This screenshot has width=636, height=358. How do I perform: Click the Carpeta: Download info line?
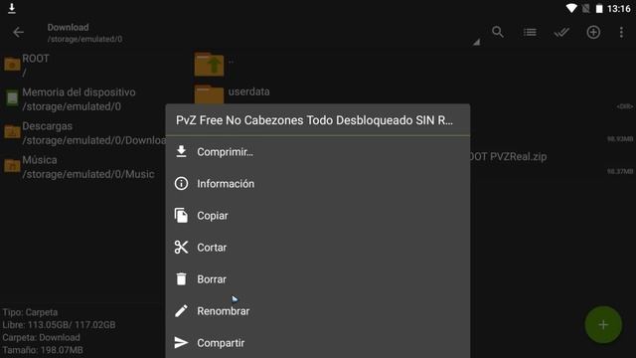[x=41, y=337]
